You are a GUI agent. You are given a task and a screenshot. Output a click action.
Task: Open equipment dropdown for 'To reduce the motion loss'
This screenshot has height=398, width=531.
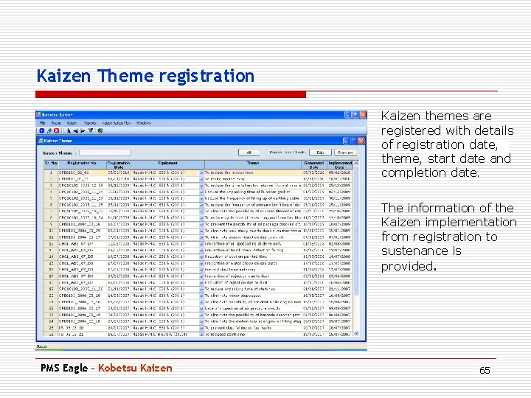pyautogui.click(x=201, y=173)
